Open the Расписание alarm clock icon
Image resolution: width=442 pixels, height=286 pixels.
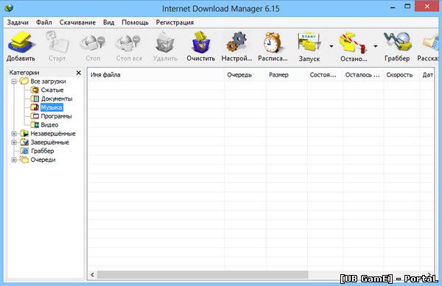273,42
